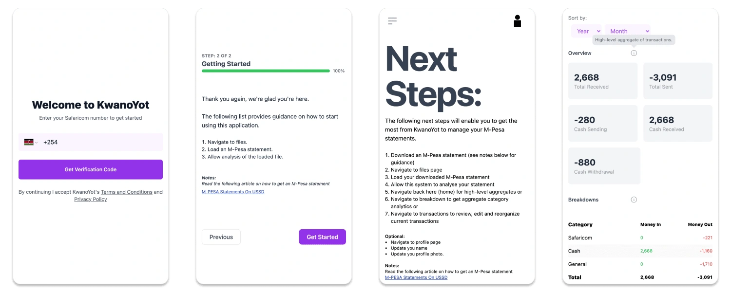This screenshot has width=731, height=292.
Task: Click the Overview info icon
Action: coord(634,53)
